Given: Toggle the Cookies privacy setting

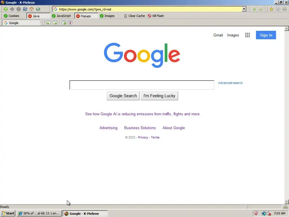Looking at the screenshot, I should pyautogui.click(x=12, y=16).
